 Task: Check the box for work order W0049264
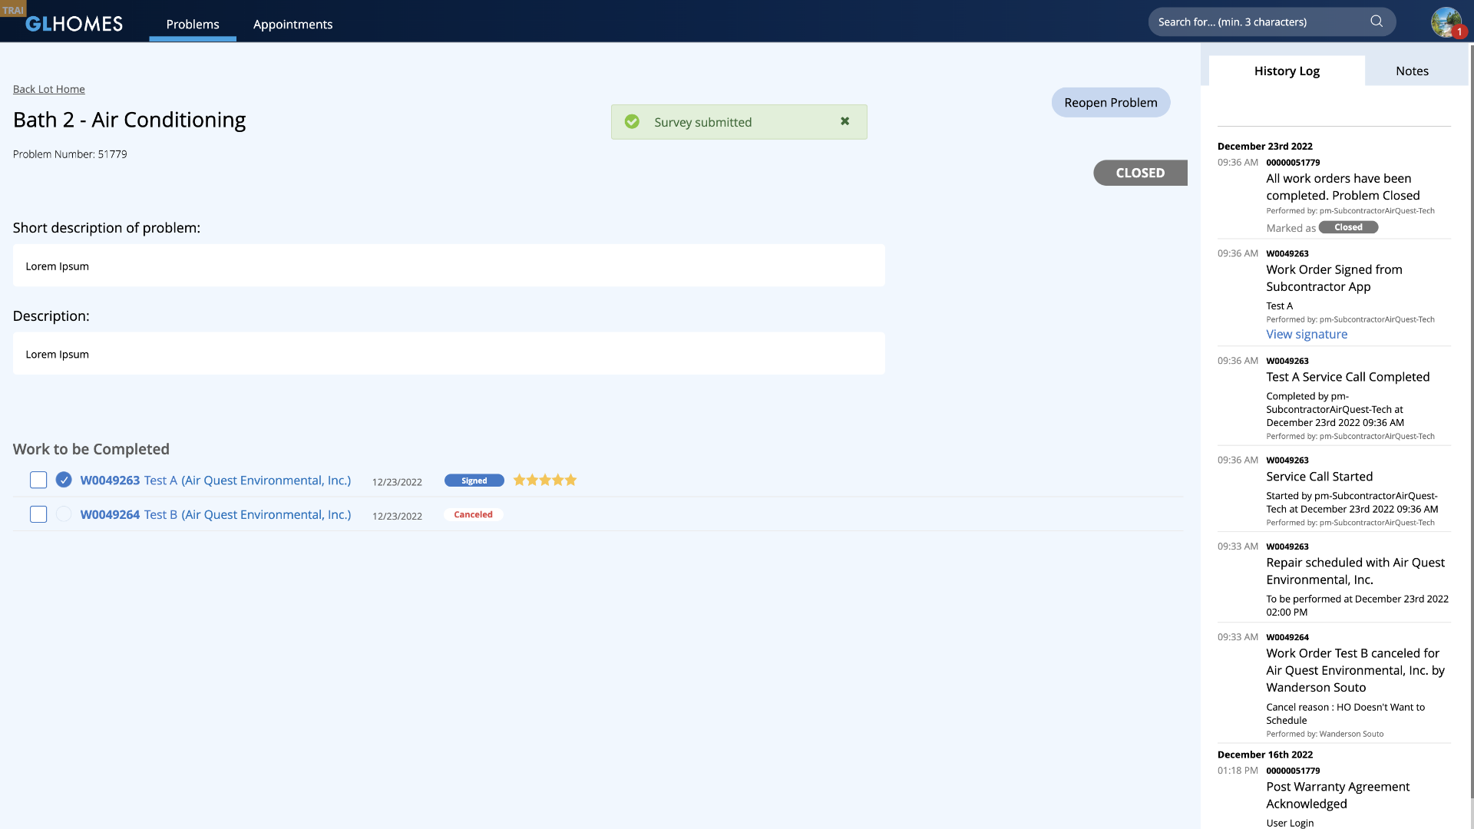[x=38, y=514]
